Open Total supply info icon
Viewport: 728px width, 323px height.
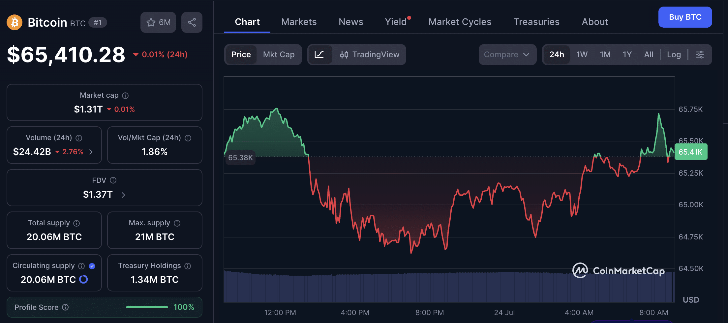[76, 223]
